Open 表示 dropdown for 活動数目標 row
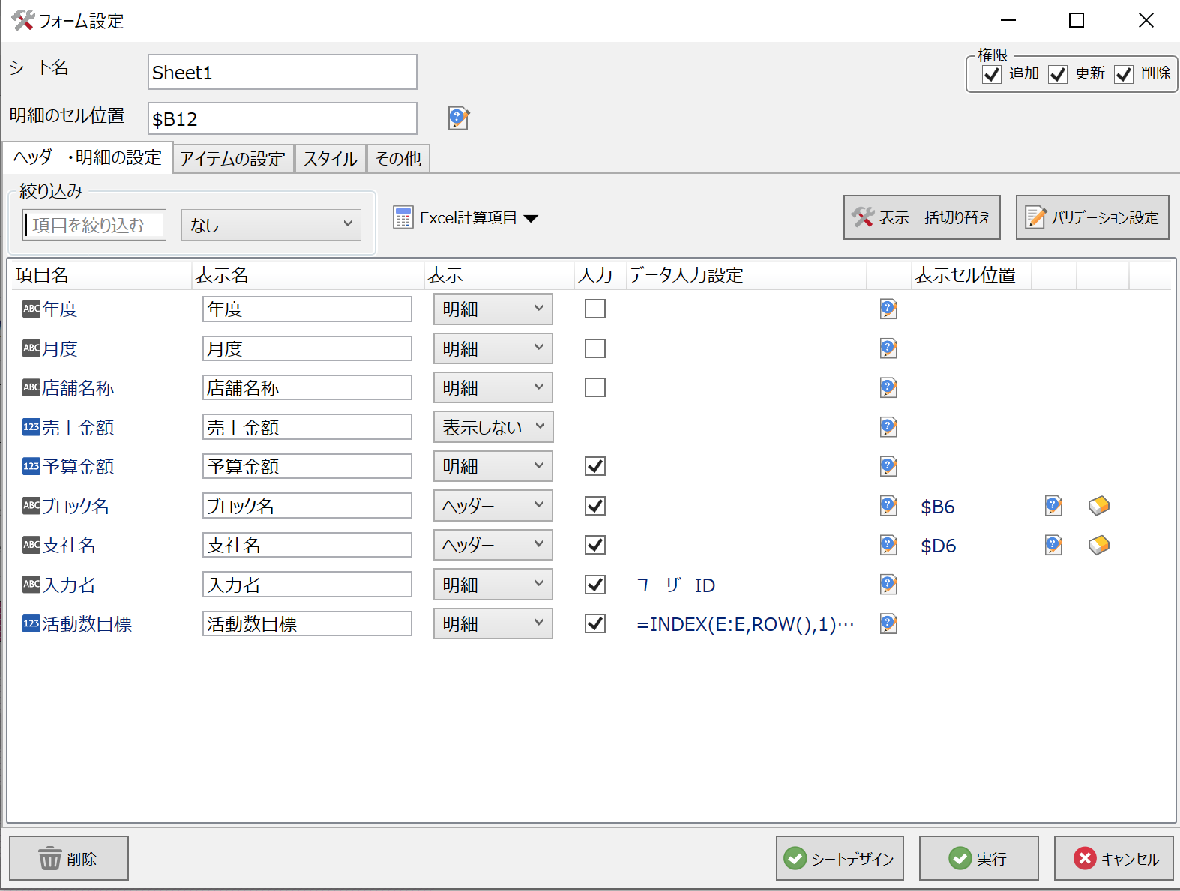 tap(493, 623)
